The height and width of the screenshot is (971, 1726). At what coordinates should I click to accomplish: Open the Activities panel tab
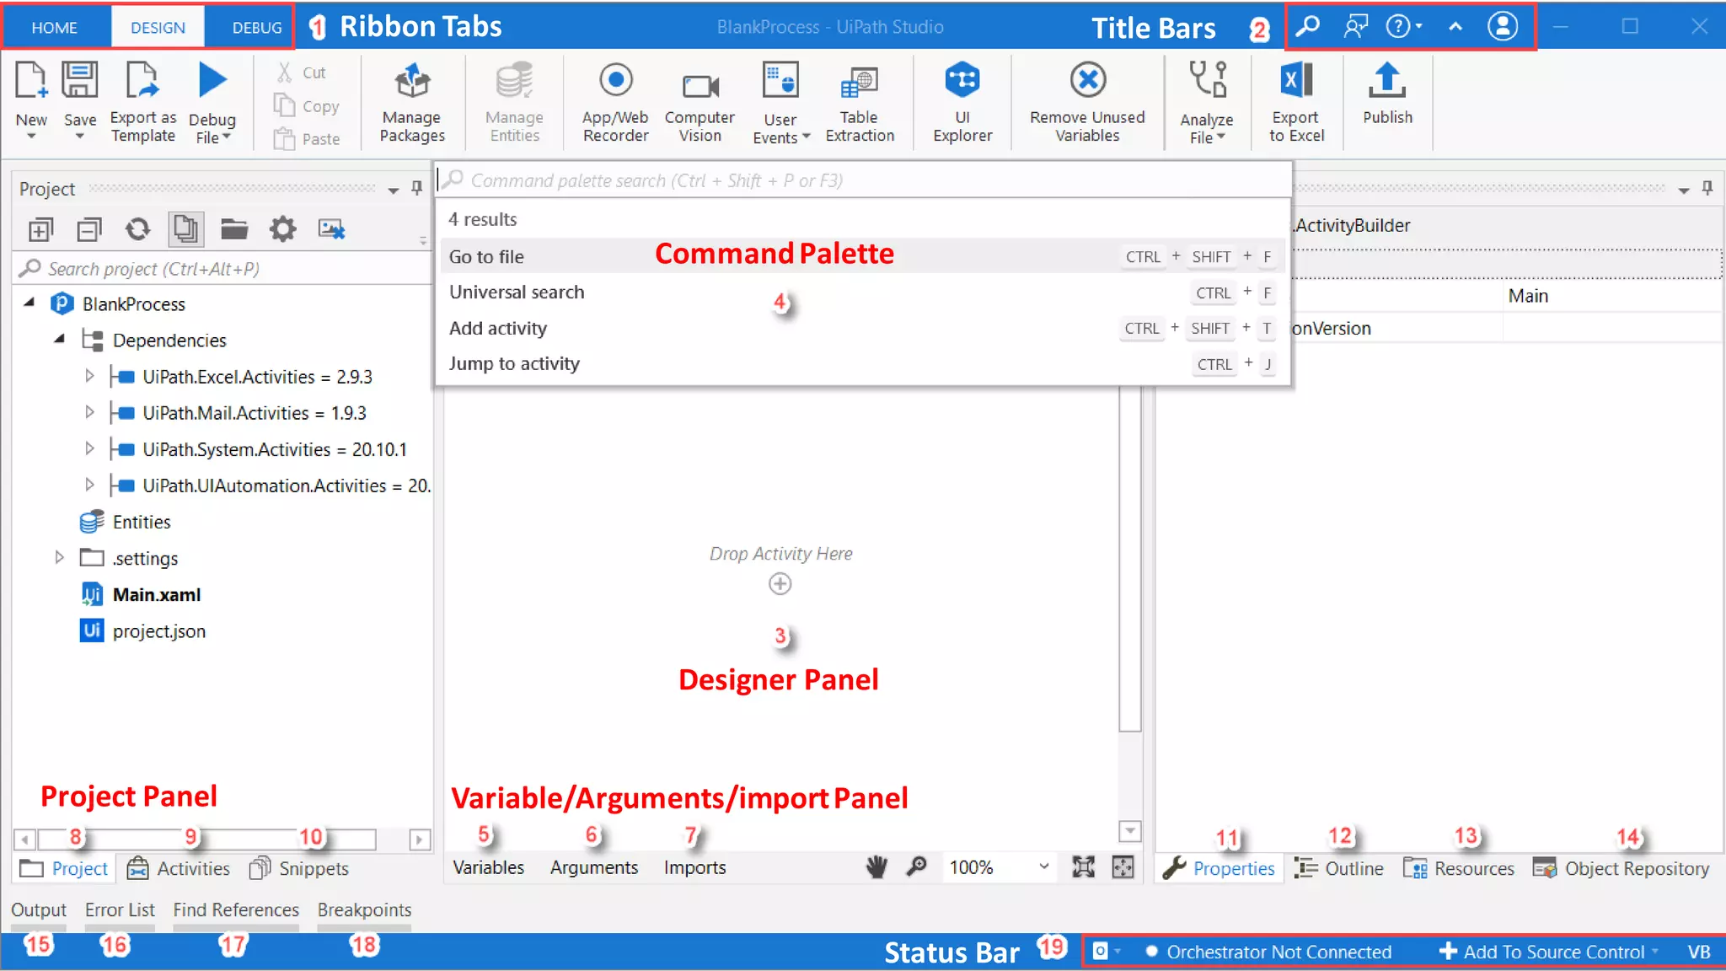point(180,868)
